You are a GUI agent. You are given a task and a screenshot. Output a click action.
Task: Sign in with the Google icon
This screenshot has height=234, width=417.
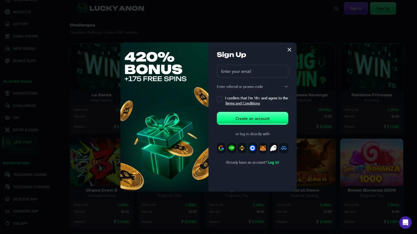pyautogui.click(x=221, y=148)
